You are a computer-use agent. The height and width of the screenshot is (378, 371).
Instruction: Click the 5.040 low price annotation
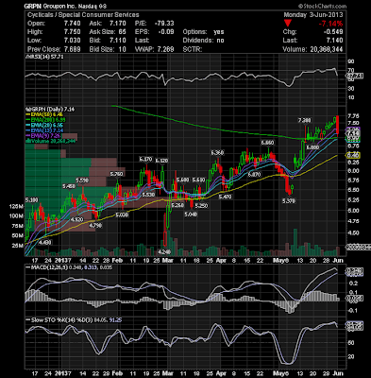click(191, 214)
